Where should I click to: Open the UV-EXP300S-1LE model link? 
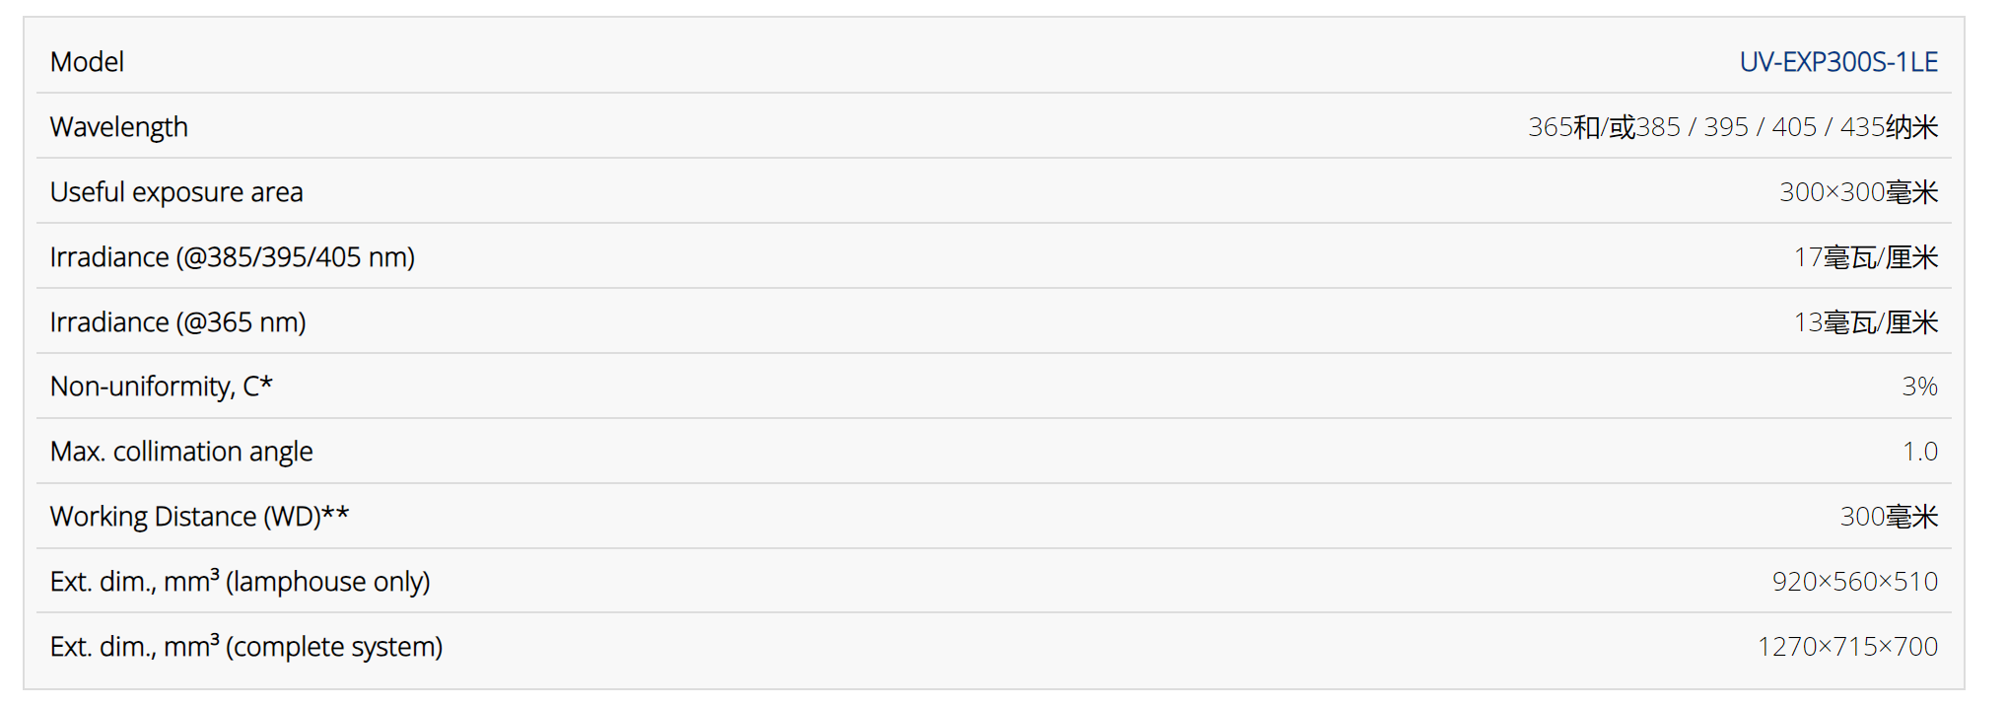(x=1838, y=62)
